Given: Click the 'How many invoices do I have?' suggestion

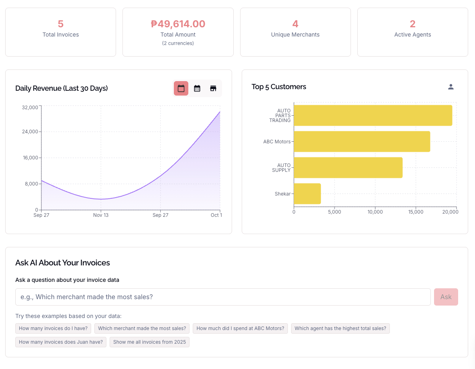Looking at the screenshot, I should coord(53,328).
